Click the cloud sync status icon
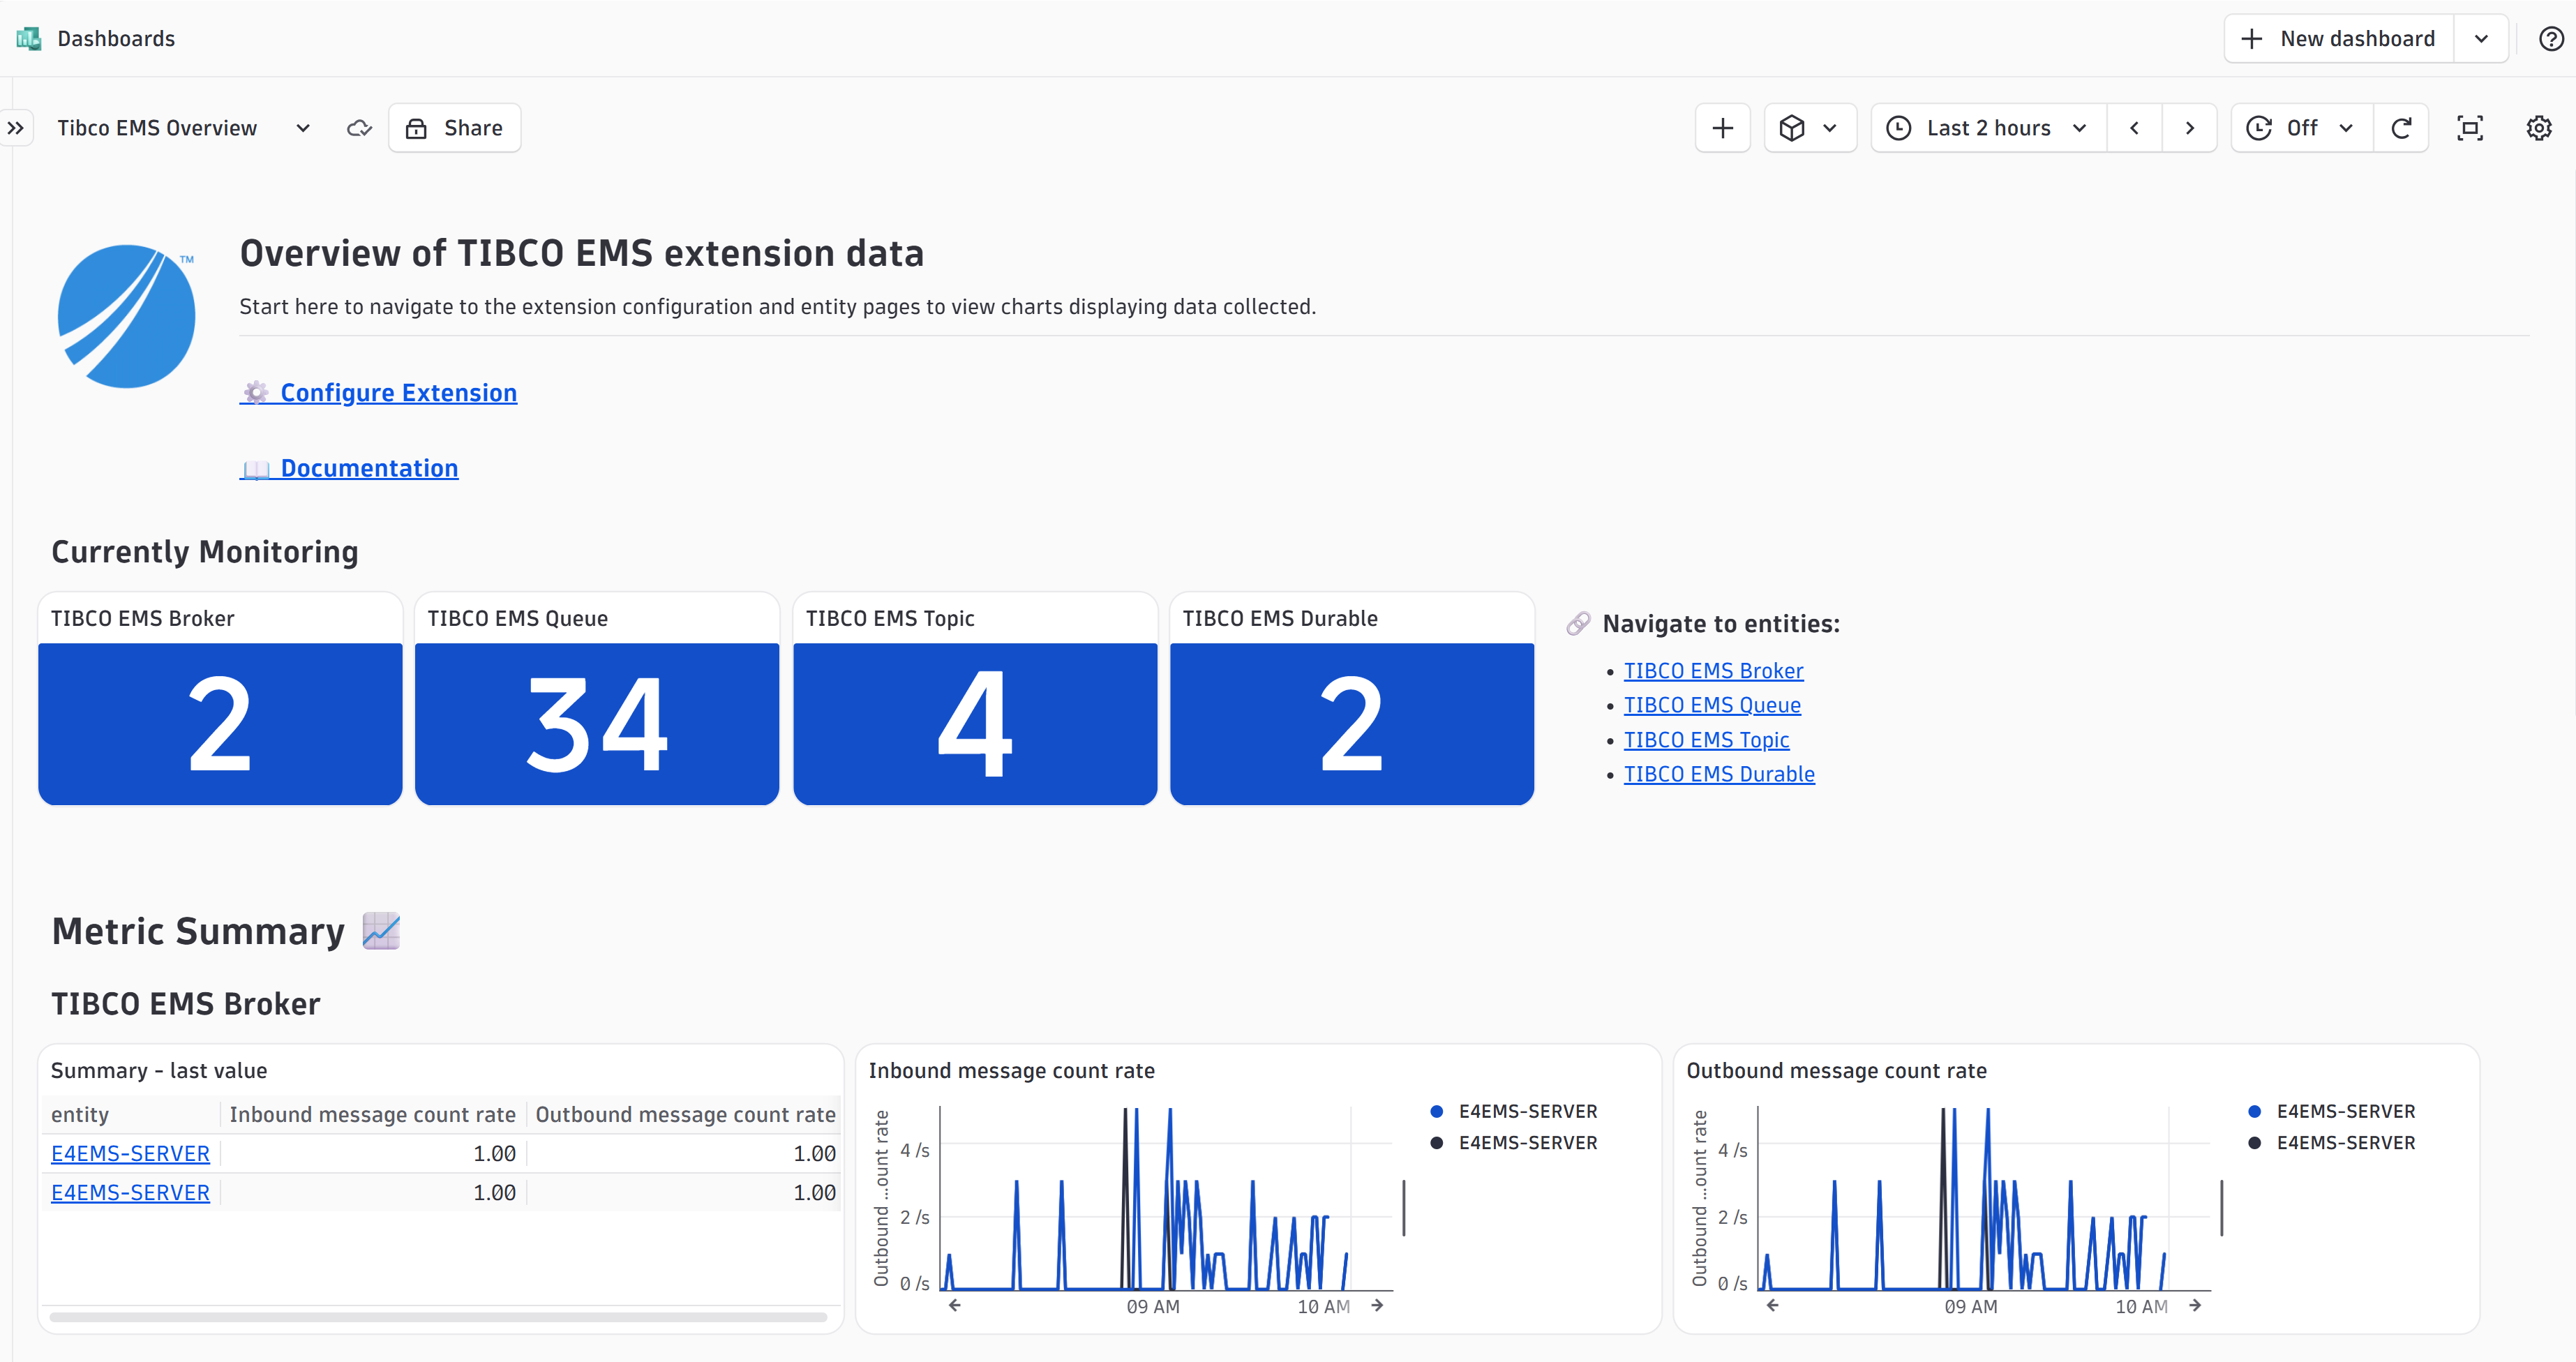 point(359,128)
